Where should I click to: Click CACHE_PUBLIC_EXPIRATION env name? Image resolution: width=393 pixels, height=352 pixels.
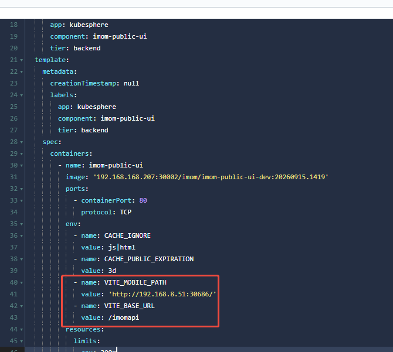click(149, 259)
